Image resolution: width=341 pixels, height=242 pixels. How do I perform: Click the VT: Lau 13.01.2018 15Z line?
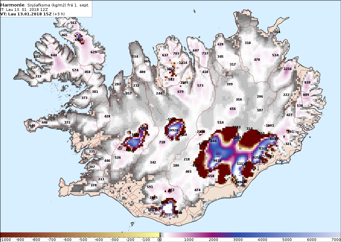33,14
